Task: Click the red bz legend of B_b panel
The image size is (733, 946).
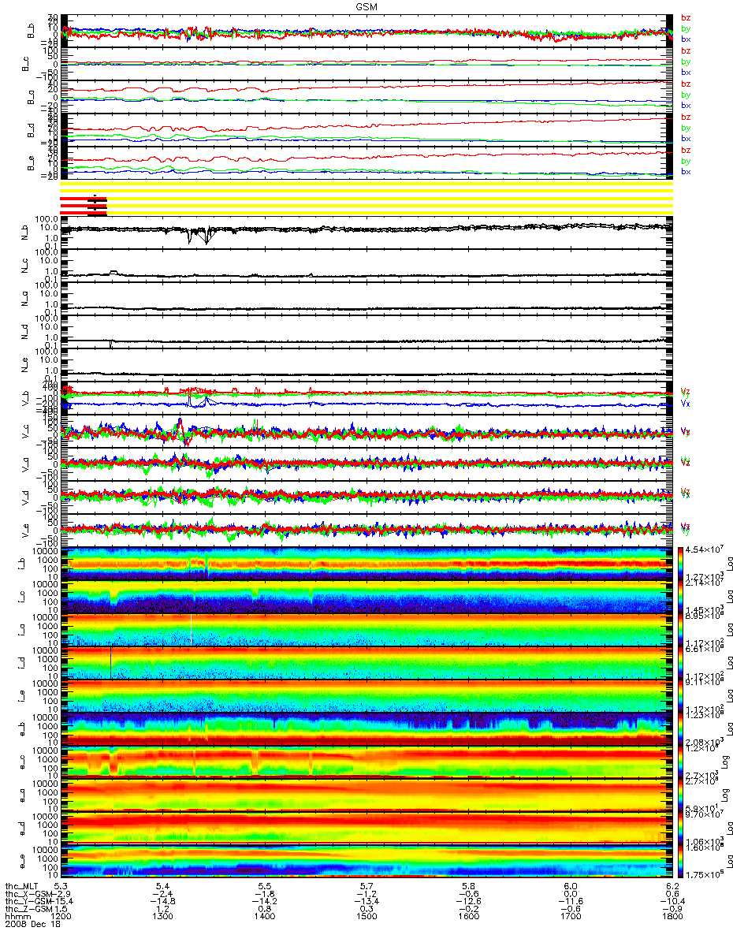Action: coord(686,17)
